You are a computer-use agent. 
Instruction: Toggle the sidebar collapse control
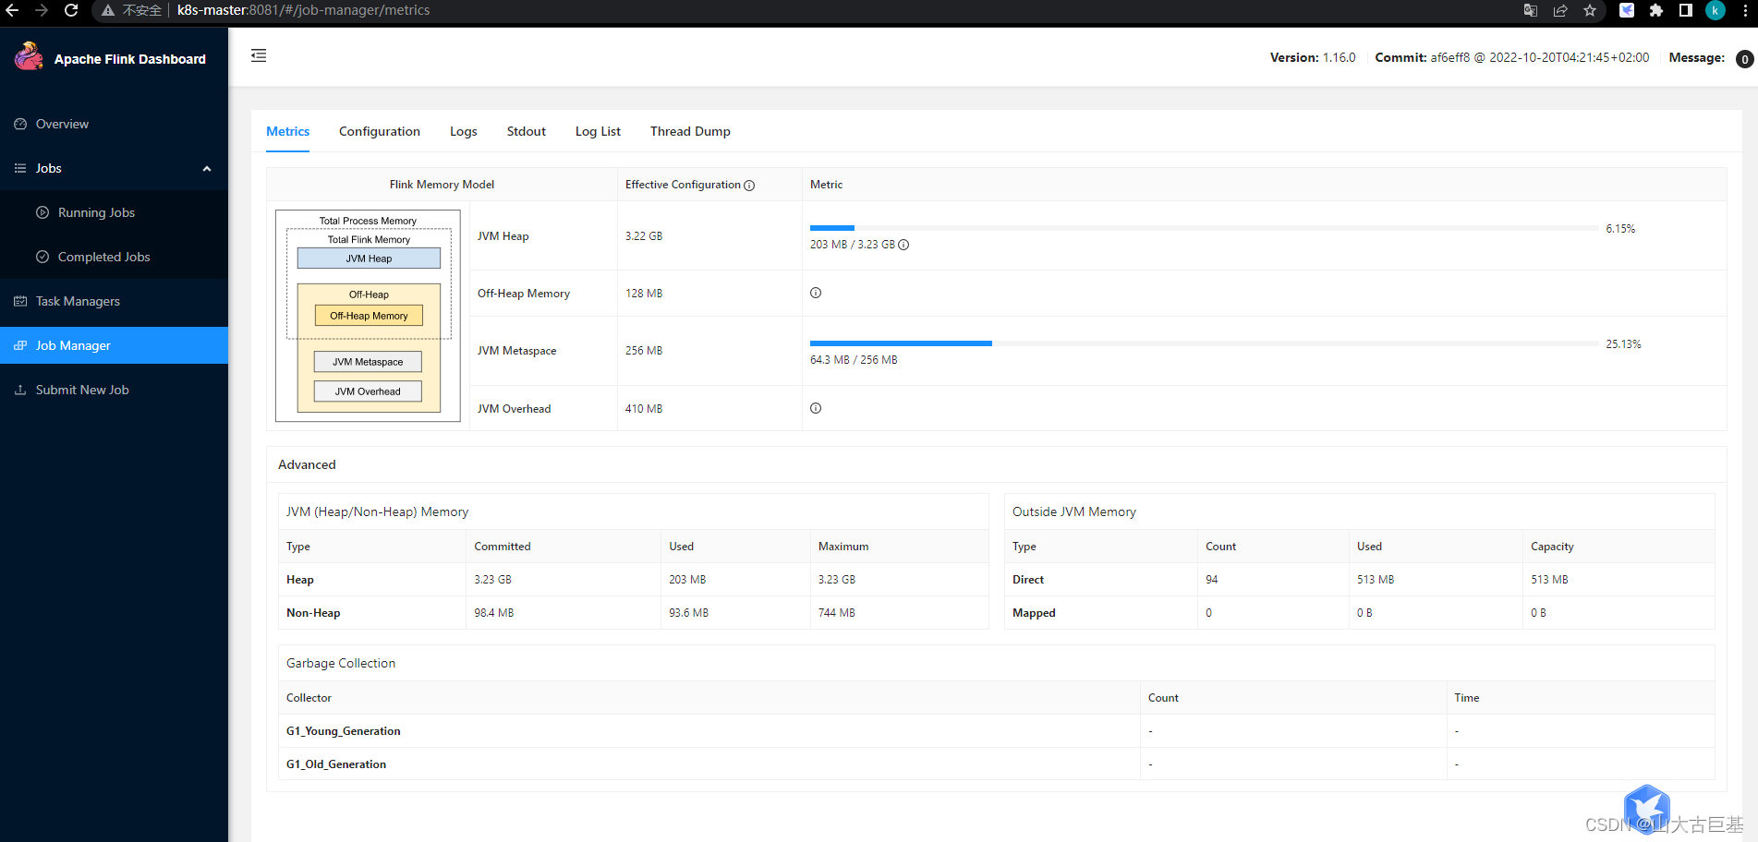[x=259, y=55]
